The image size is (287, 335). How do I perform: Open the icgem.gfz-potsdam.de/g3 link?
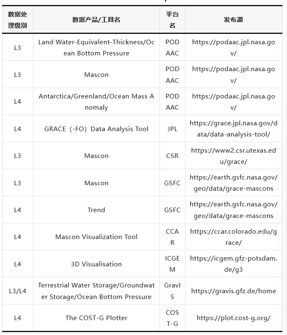pos(234,264)
